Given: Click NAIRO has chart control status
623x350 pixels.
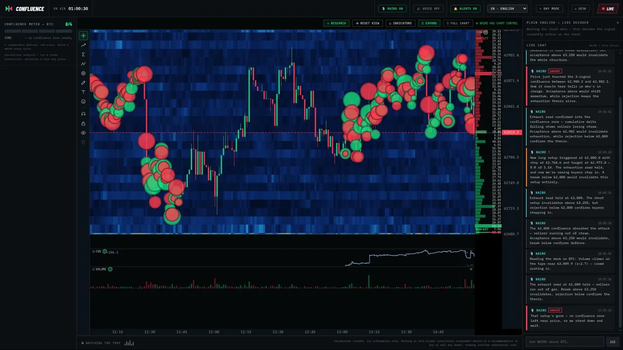Looking at the screenshot, I should [497, 23].
